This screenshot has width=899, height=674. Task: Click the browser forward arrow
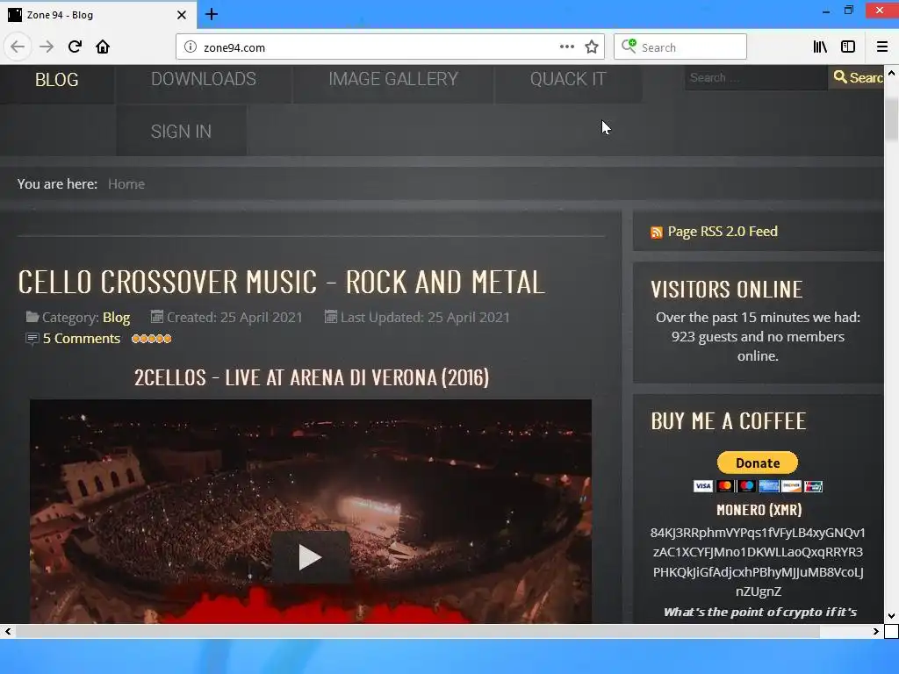coord(47,47)
